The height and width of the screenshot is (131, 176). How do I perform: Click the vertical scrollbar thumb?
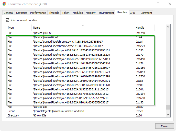(x=168, y=107)
